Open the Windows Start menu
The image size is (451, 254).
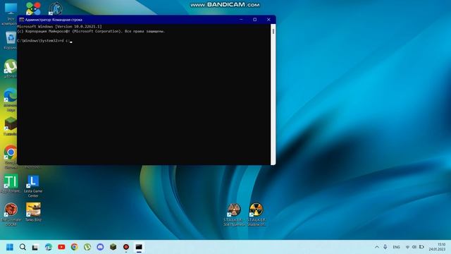(x=10, y=247)
